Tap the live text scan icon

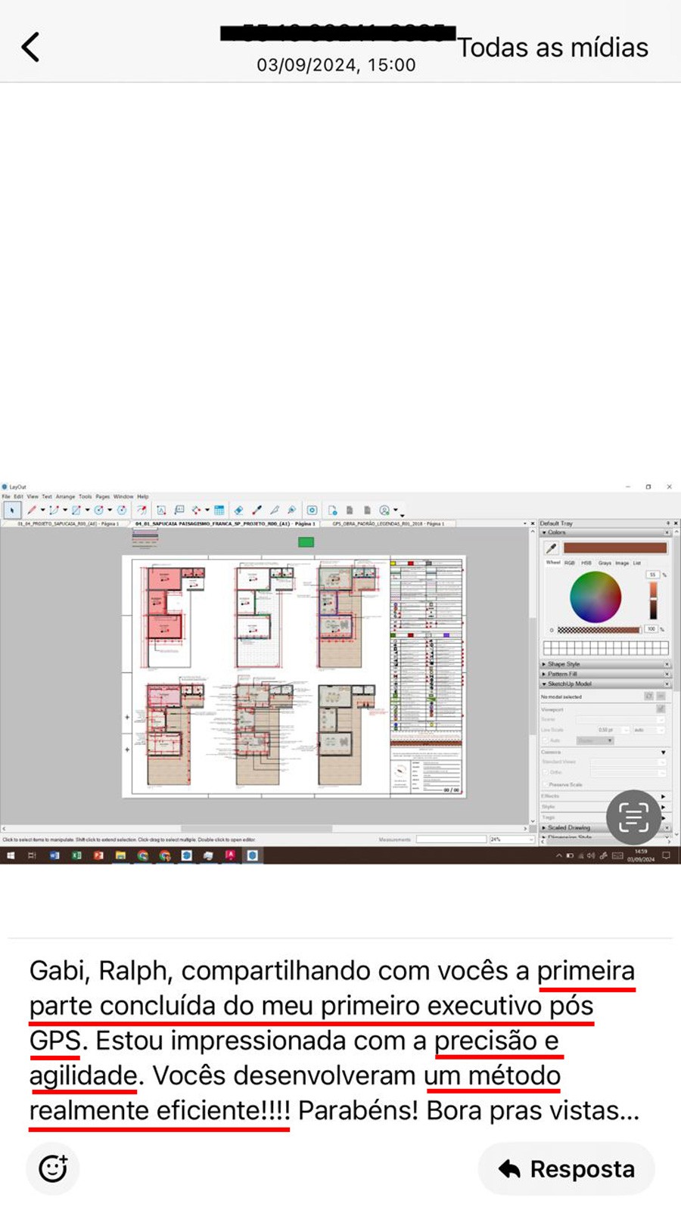click(633, 817)
